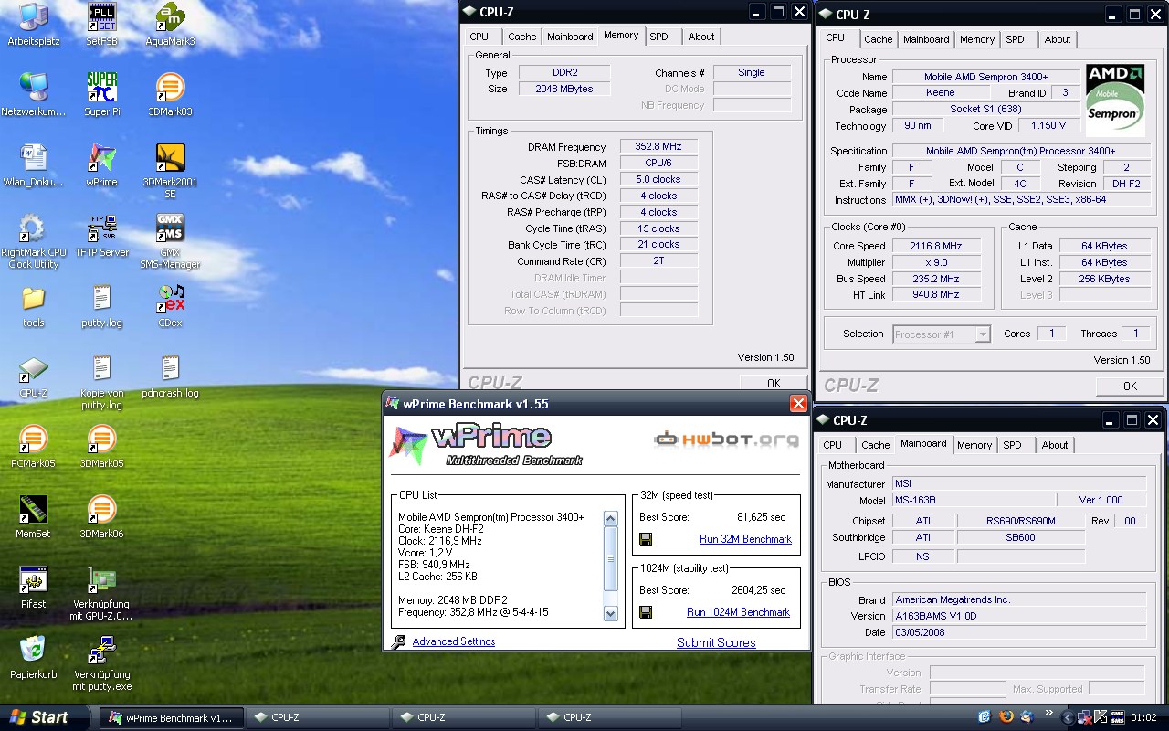Open Advanced Settings link in wPrime
This screenshot has height=731, width=1169.
pos(454,641)
